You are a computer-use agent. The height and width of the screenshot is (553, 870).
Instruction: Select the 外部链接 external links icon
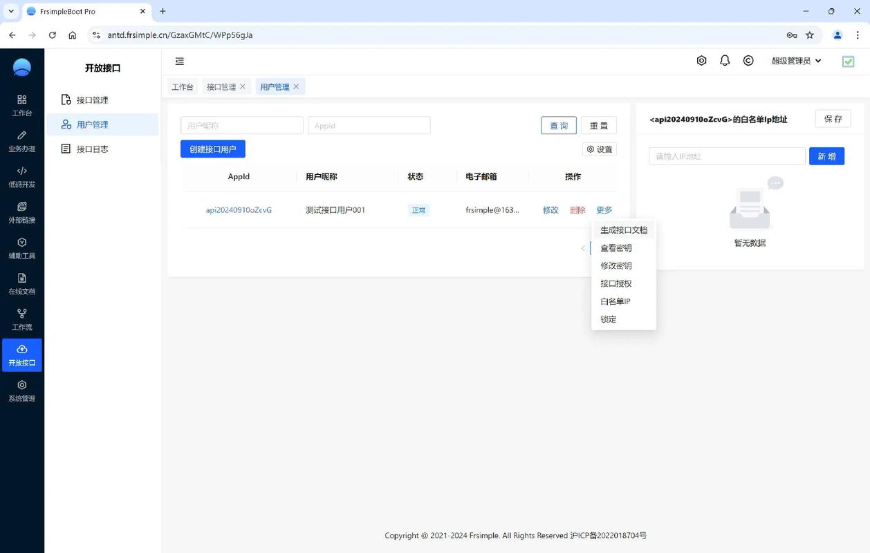[x=21, y=213]
